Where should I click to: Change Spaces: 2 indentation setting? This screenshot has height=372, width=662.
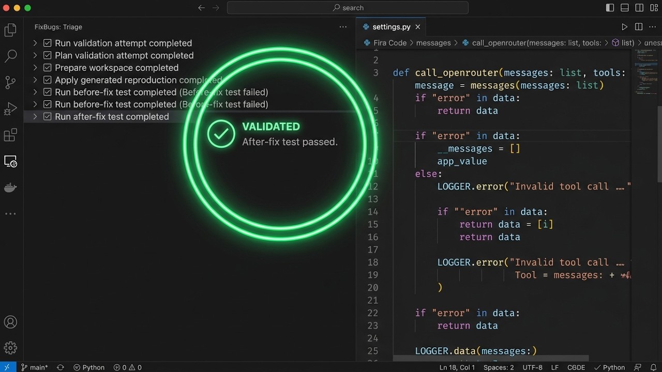tap(499, 367)
